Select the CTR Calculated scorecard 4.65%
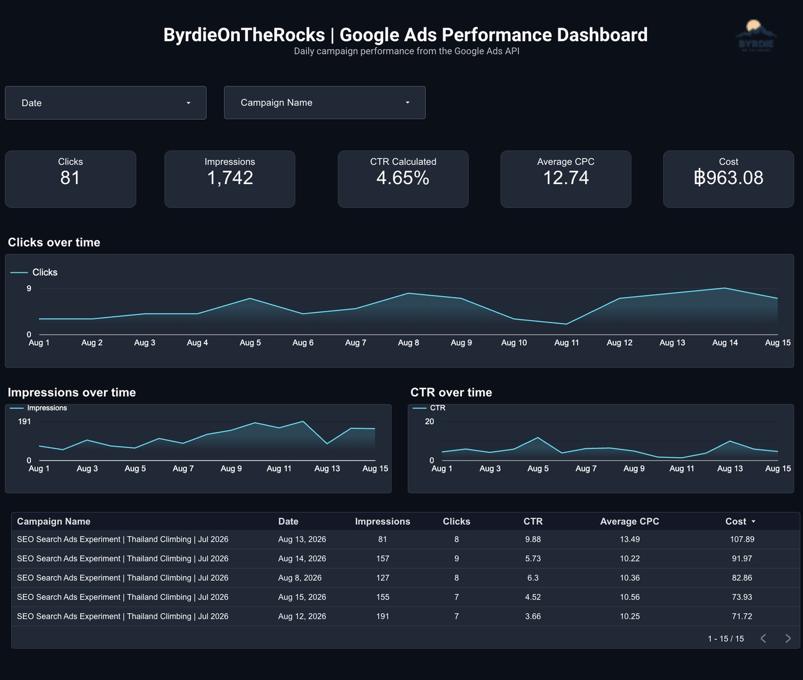Image resolution: width=803 pixels, height=680 pixels. tap(403, 179)
